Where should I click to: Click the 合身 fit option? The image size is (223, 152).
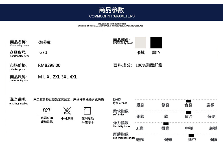coord(189,105)
